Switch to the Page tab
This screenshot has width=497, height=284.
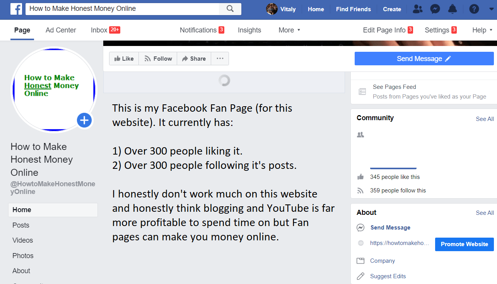point(22,30)
